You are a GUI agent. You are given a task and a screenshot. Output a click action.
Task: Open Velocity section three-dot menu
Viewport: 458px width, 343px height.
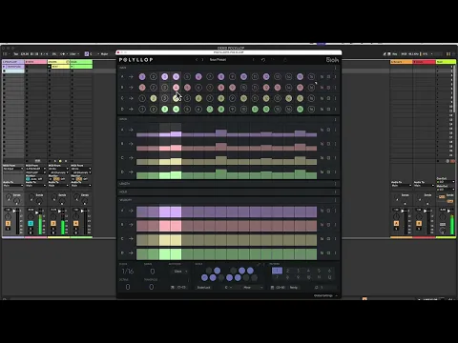click(x=335, y=200)
